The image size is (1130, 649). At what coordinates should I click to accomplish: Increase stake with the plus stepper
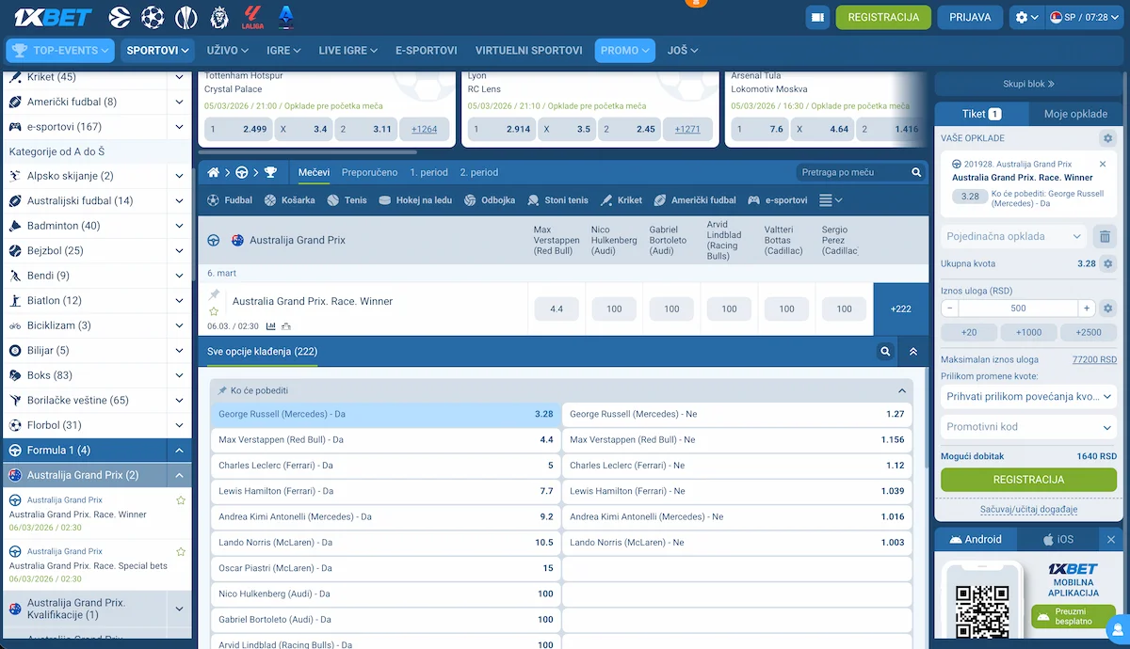click(1087, 309)
